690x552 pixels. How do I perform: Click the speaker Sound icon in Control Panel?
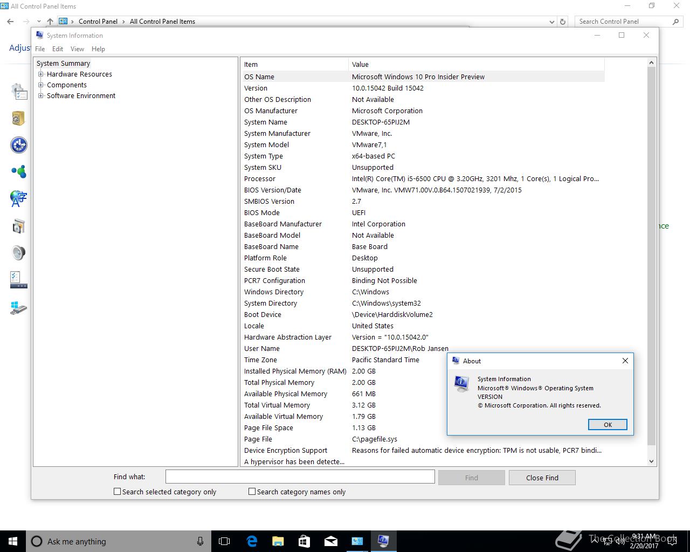tap(18, 253)
